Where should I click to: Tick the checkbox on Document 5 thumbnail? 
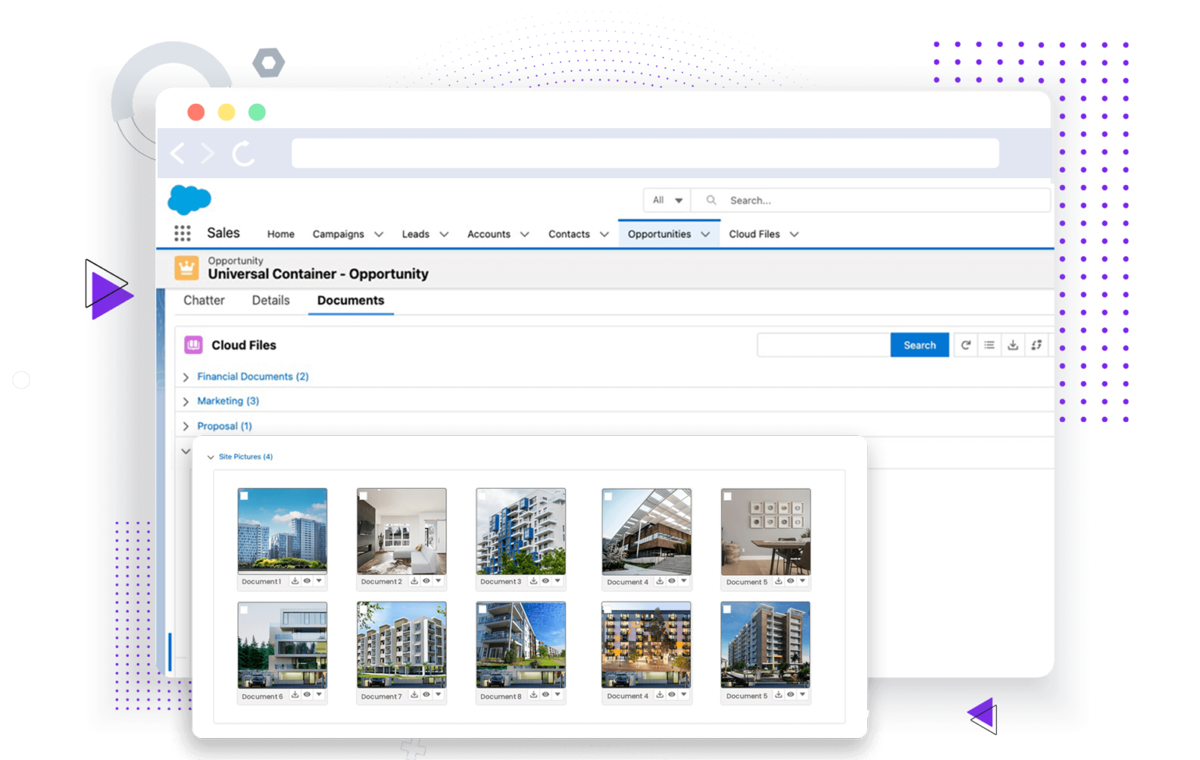click(x=727, y=495)
